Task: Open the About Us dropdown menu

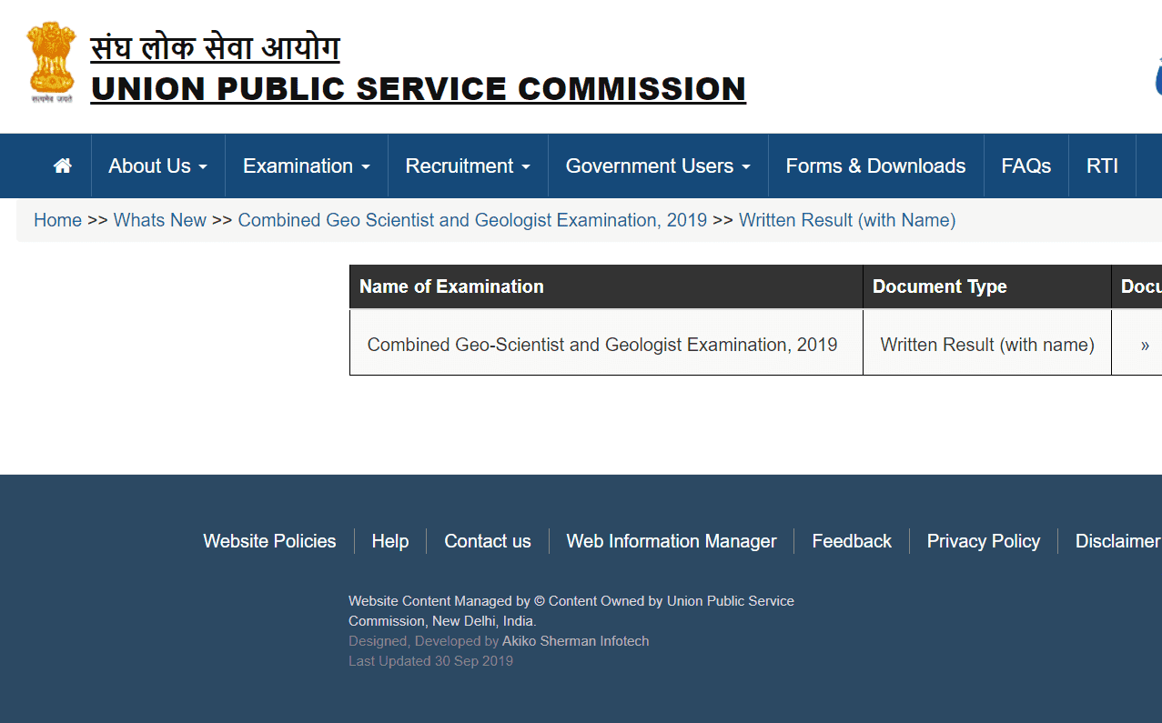Action: coord(158,166)
